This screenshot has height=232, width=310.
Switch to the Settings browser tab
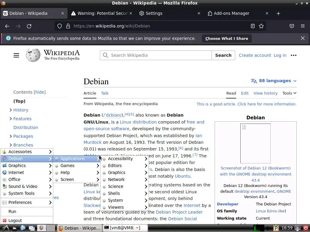point(170,13)
